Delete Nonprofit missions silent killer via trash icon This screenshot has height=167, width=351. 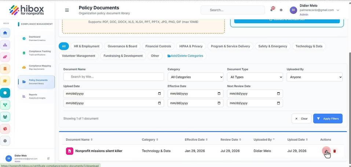tap(334, 151)
